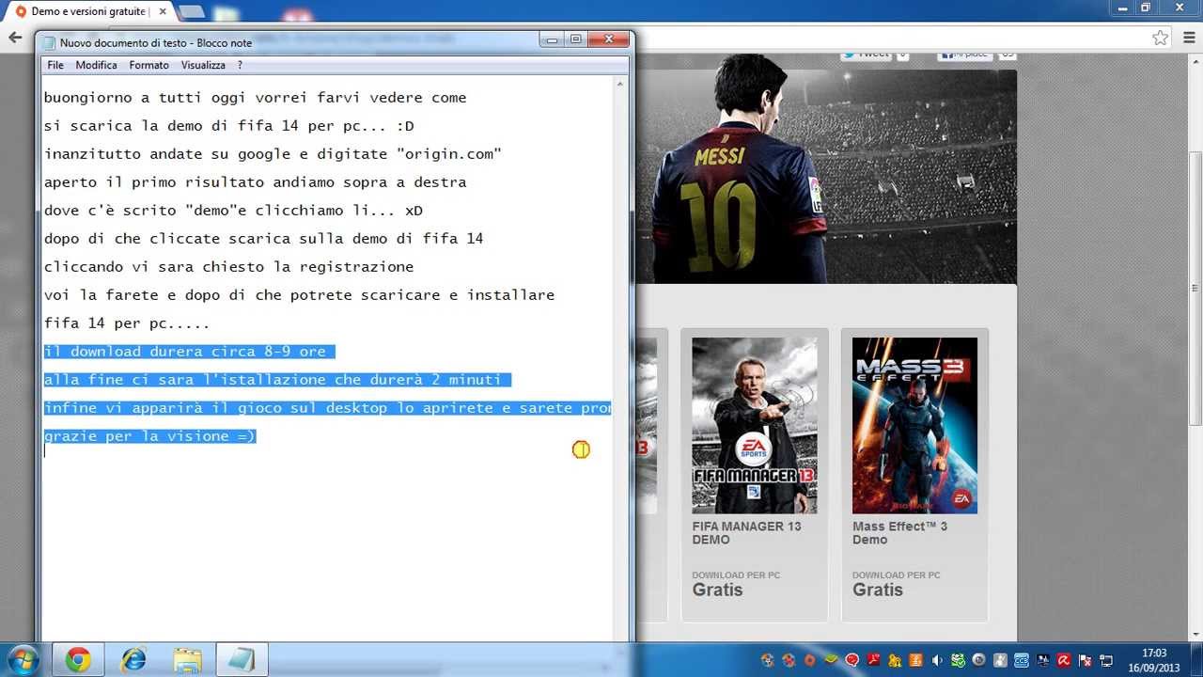
Task: Click the Notepad document icon in the title bar
Action: 50,42
